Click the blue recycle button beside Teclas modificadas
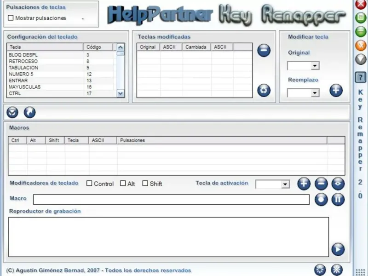 click(264, 90)
